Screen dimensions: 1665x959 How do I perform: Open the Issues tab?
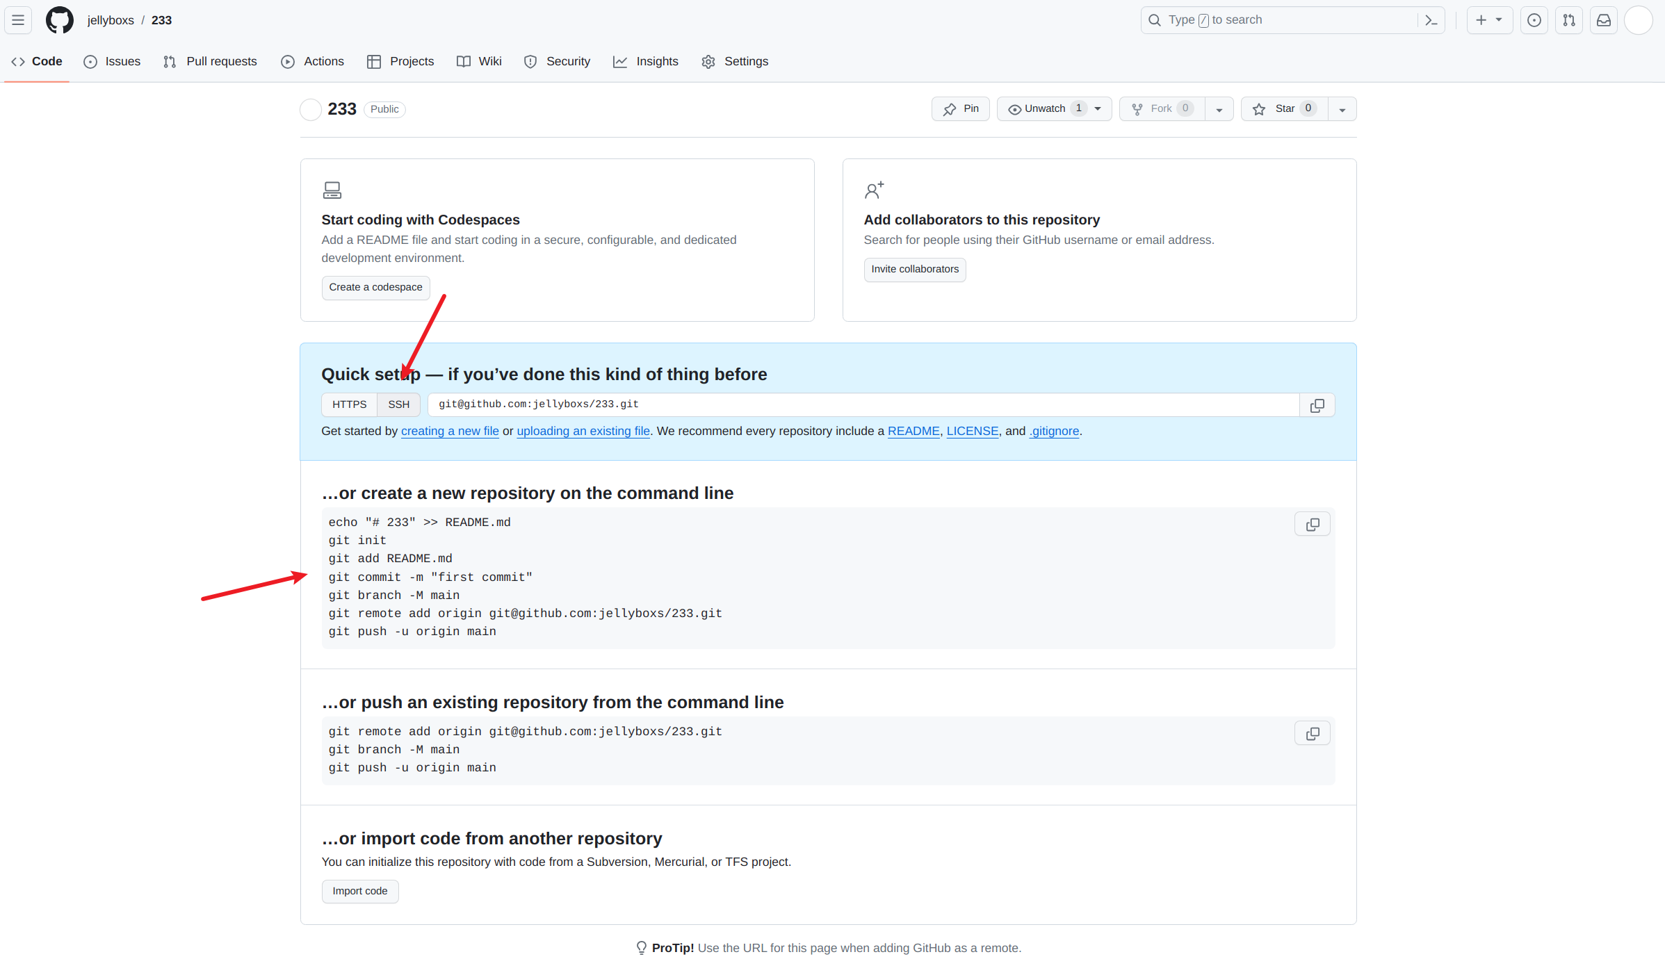click(112, 62)
